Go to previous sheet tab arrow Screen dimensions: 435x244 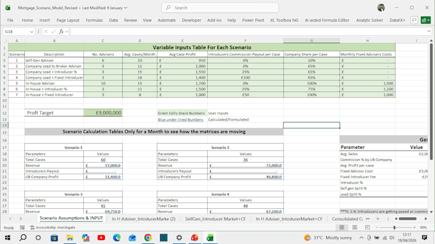tap(10, 219)
